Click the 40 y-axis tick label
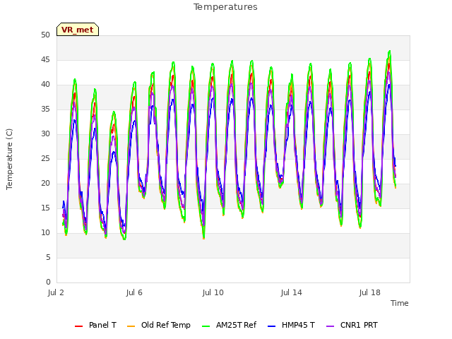The width and height of the screenshot is (452, 339). click(45, 85)
